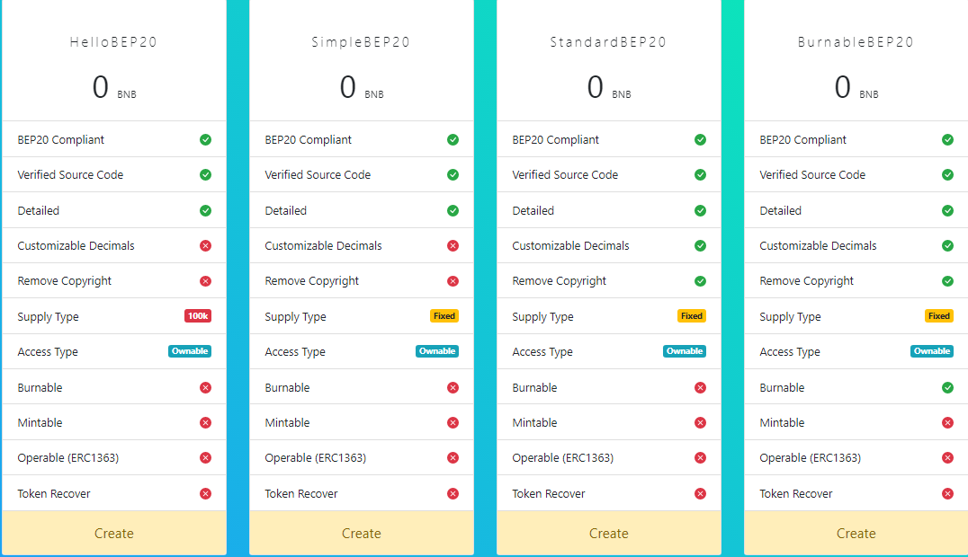Click StandardBEP20 Operable (ERC1363) red cross icon
The image size is (968, 557).
coord(700,457)
